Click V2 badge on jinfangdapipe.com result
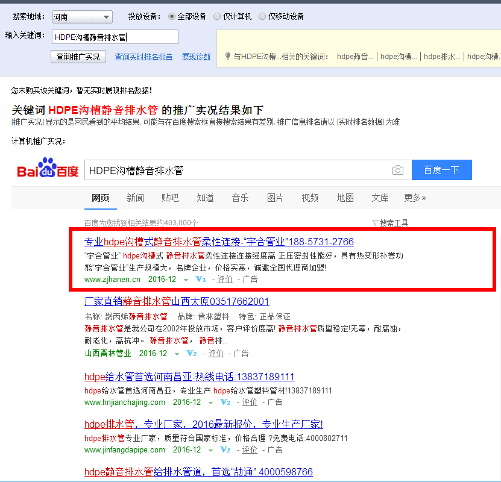The height and width of the screenshot is (482, 501). pyautogui.click(x=225, y=449)
